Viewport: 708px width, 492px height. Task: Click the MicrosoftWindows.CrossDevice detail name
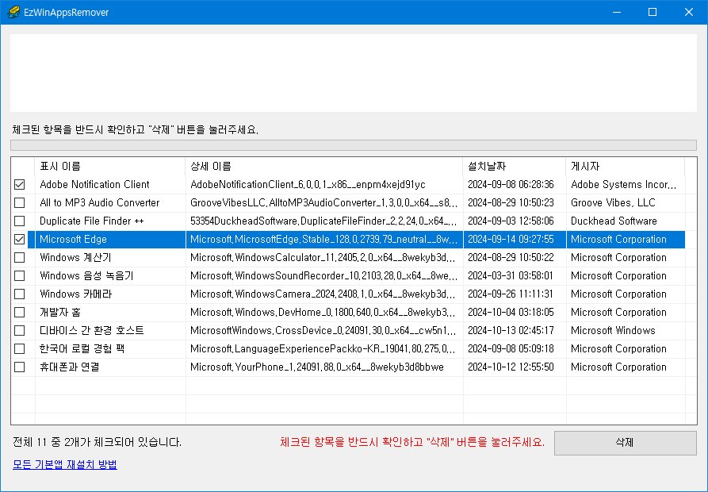(x=323, y=330)
